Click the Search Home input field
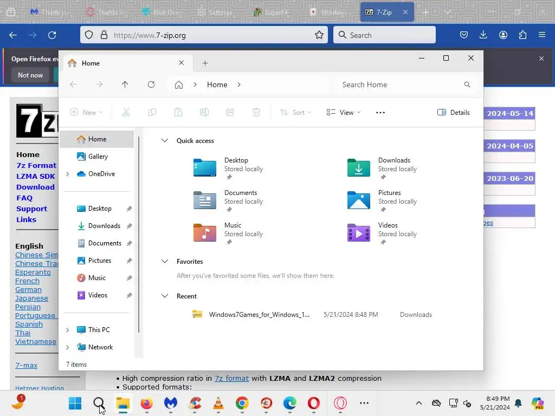 [x=407, y=84]
